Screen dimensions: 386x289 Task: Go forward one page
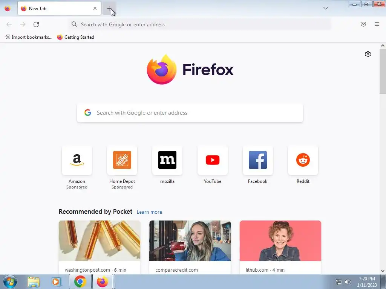[23, 24]
